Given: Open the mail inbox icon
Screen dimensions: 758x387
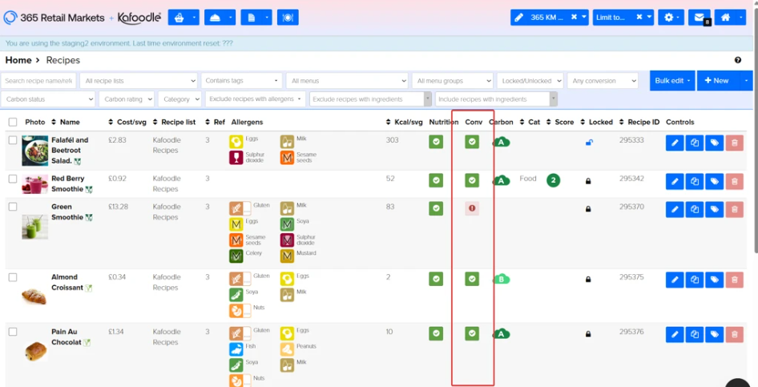Looking at the screenshot, I should click(x=699, y=18).
